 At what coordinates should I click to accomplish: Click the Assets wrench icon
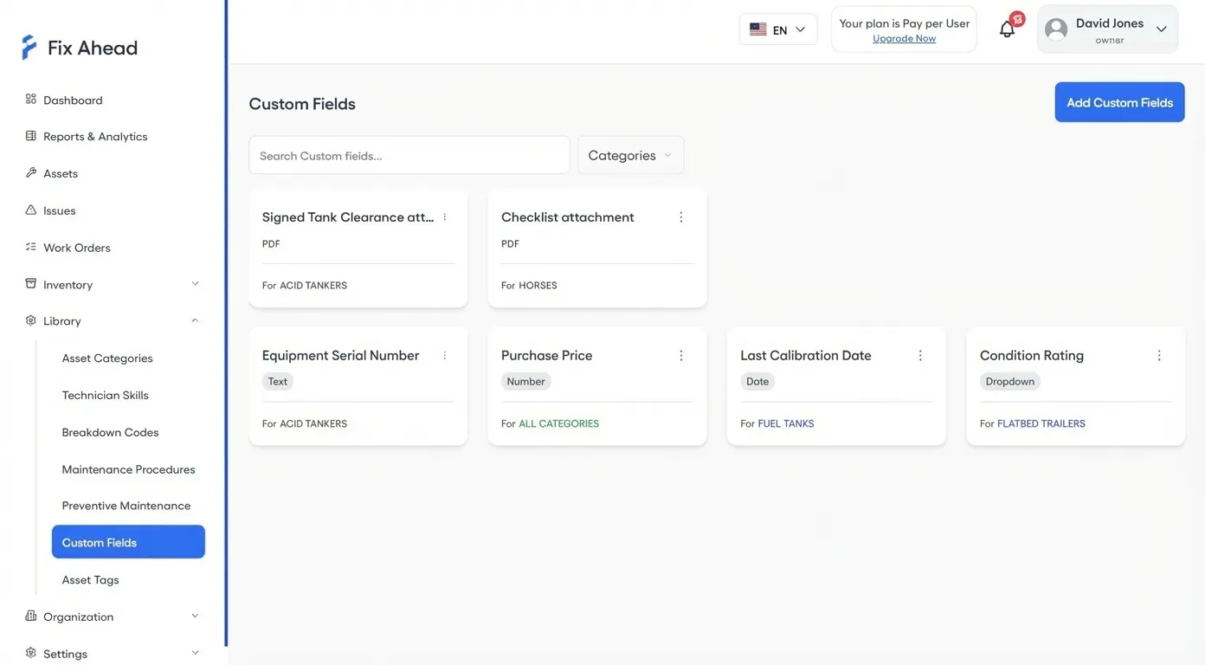point(31,172)
